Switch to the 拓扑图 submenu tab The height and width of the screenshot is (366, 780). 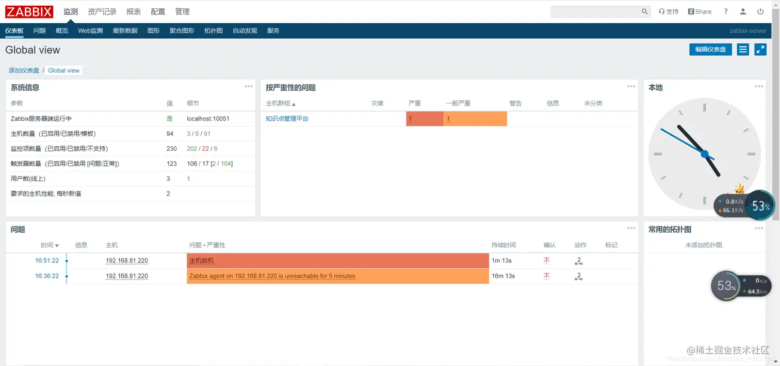(213, 31)
